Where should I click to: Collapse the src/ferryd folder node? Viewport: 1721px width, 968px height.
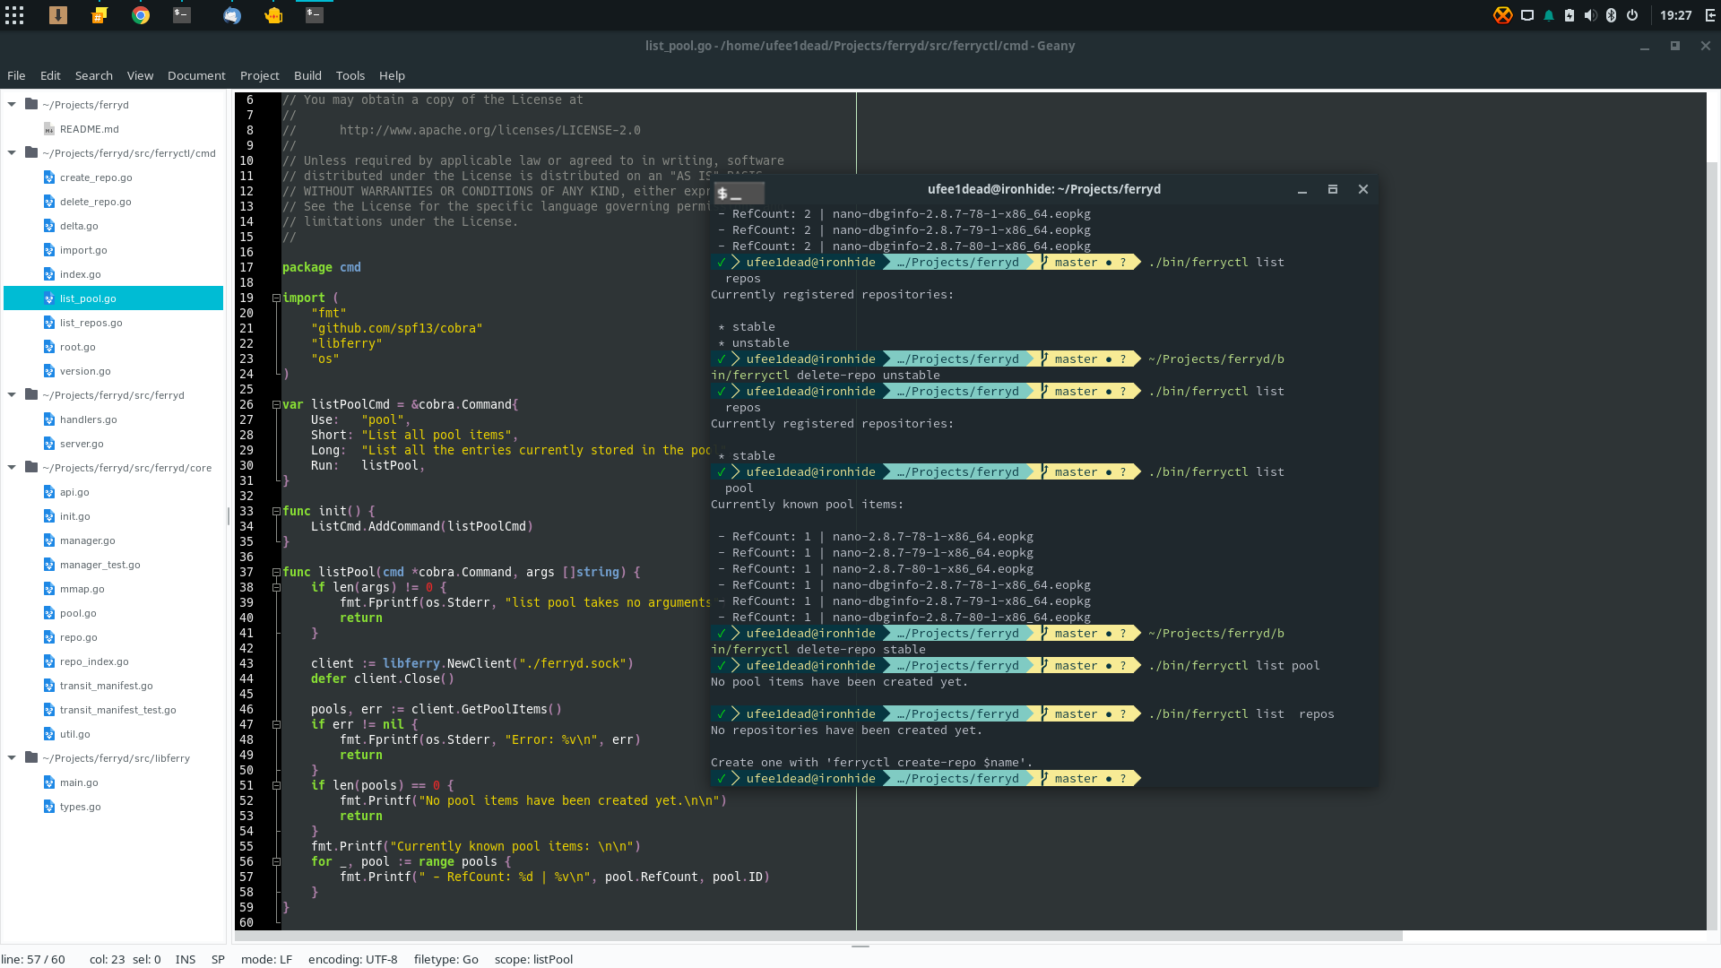pos(12,394)
